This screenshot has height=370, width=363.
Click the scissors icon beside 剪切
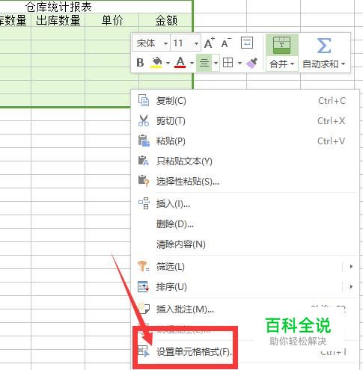click(x=144, y=120)
